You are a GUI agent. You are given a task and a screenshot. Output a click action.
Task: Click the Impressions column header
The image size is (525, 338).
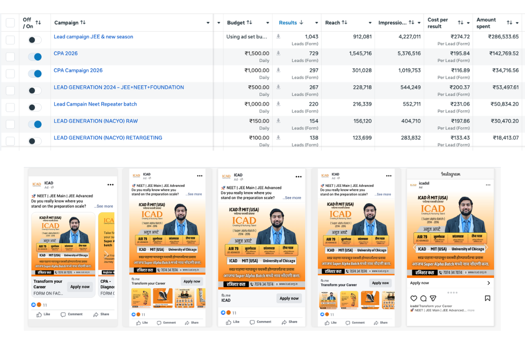(x=393, y=23)
